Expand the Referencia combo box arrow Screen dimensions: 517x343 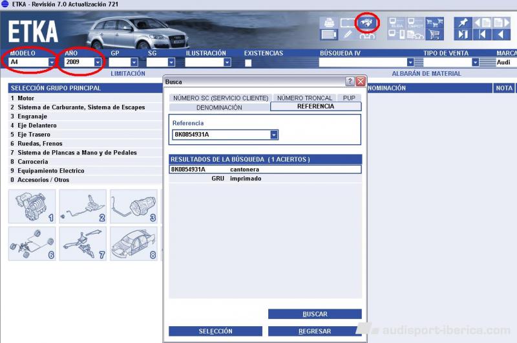(x=274, y=135)
